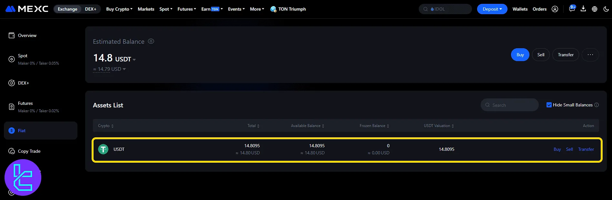Sort by Total column
The width and height of the screenshot is (612, 200).
(x=254, y=126)
